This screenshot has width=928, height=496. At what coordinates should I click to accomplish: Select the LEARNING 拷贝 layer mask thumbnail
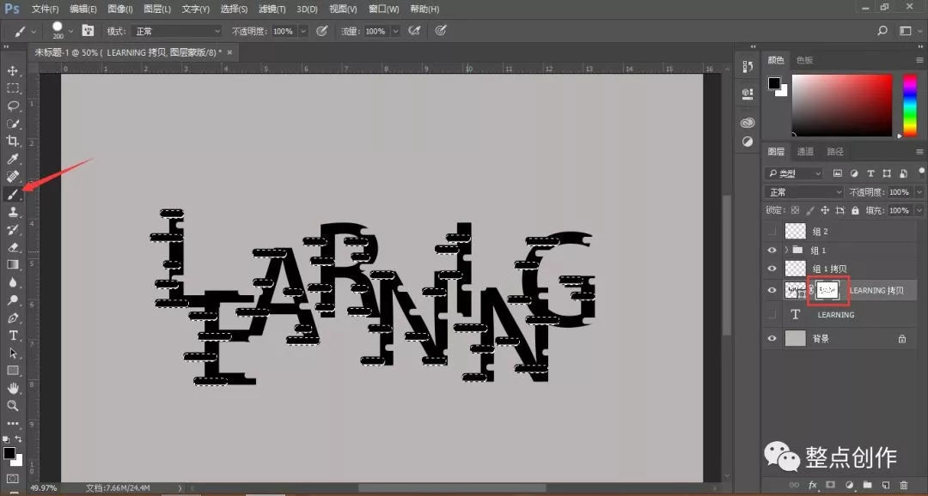827,290
